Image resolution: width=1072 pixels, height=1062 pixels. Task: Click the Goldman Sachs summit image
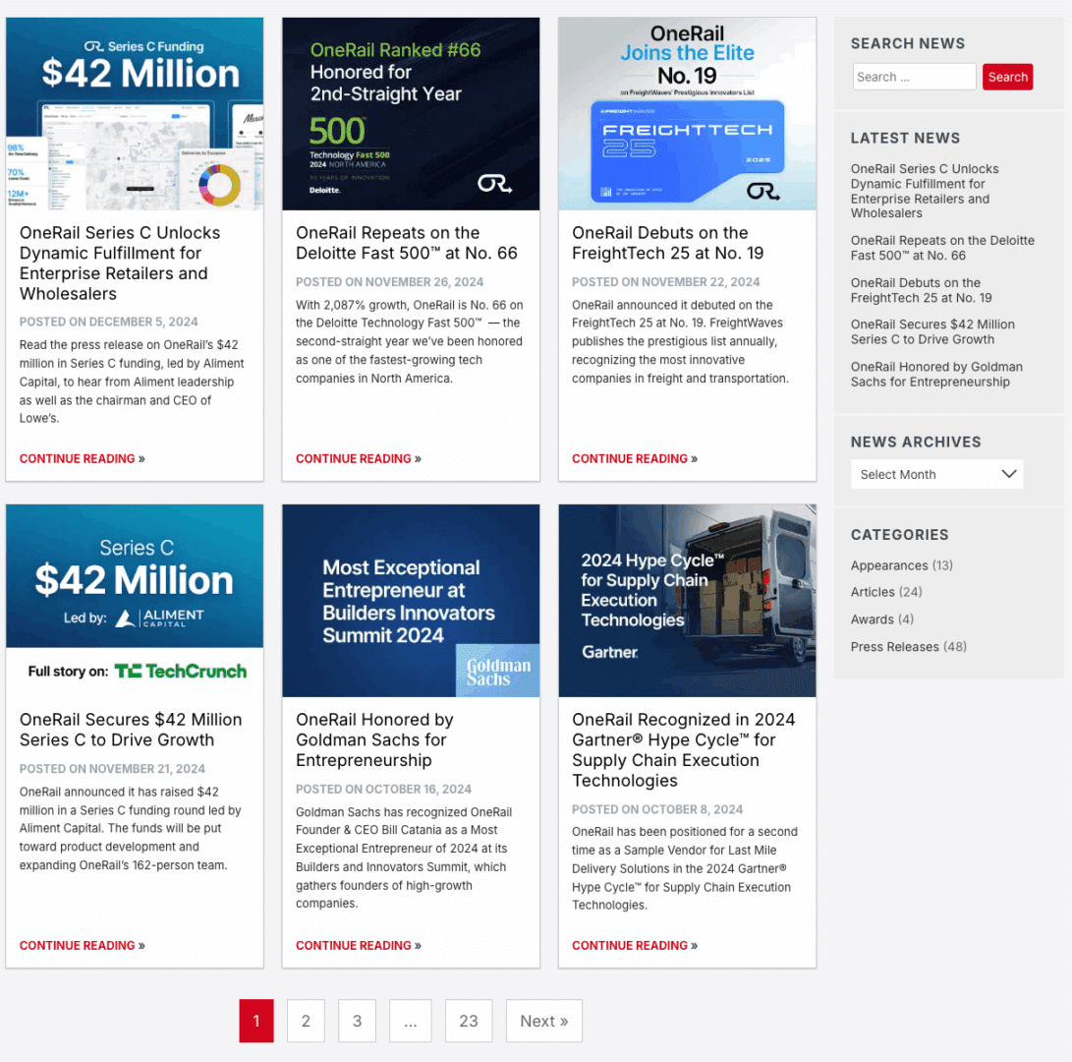pos(411,601)
